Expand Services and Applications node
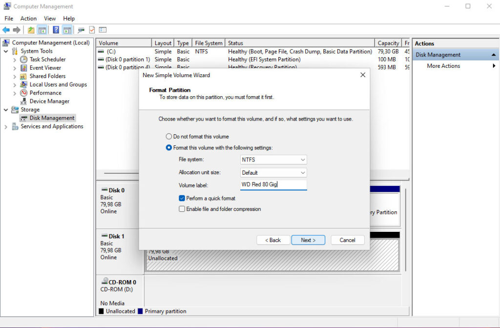 tap(6, 127)
